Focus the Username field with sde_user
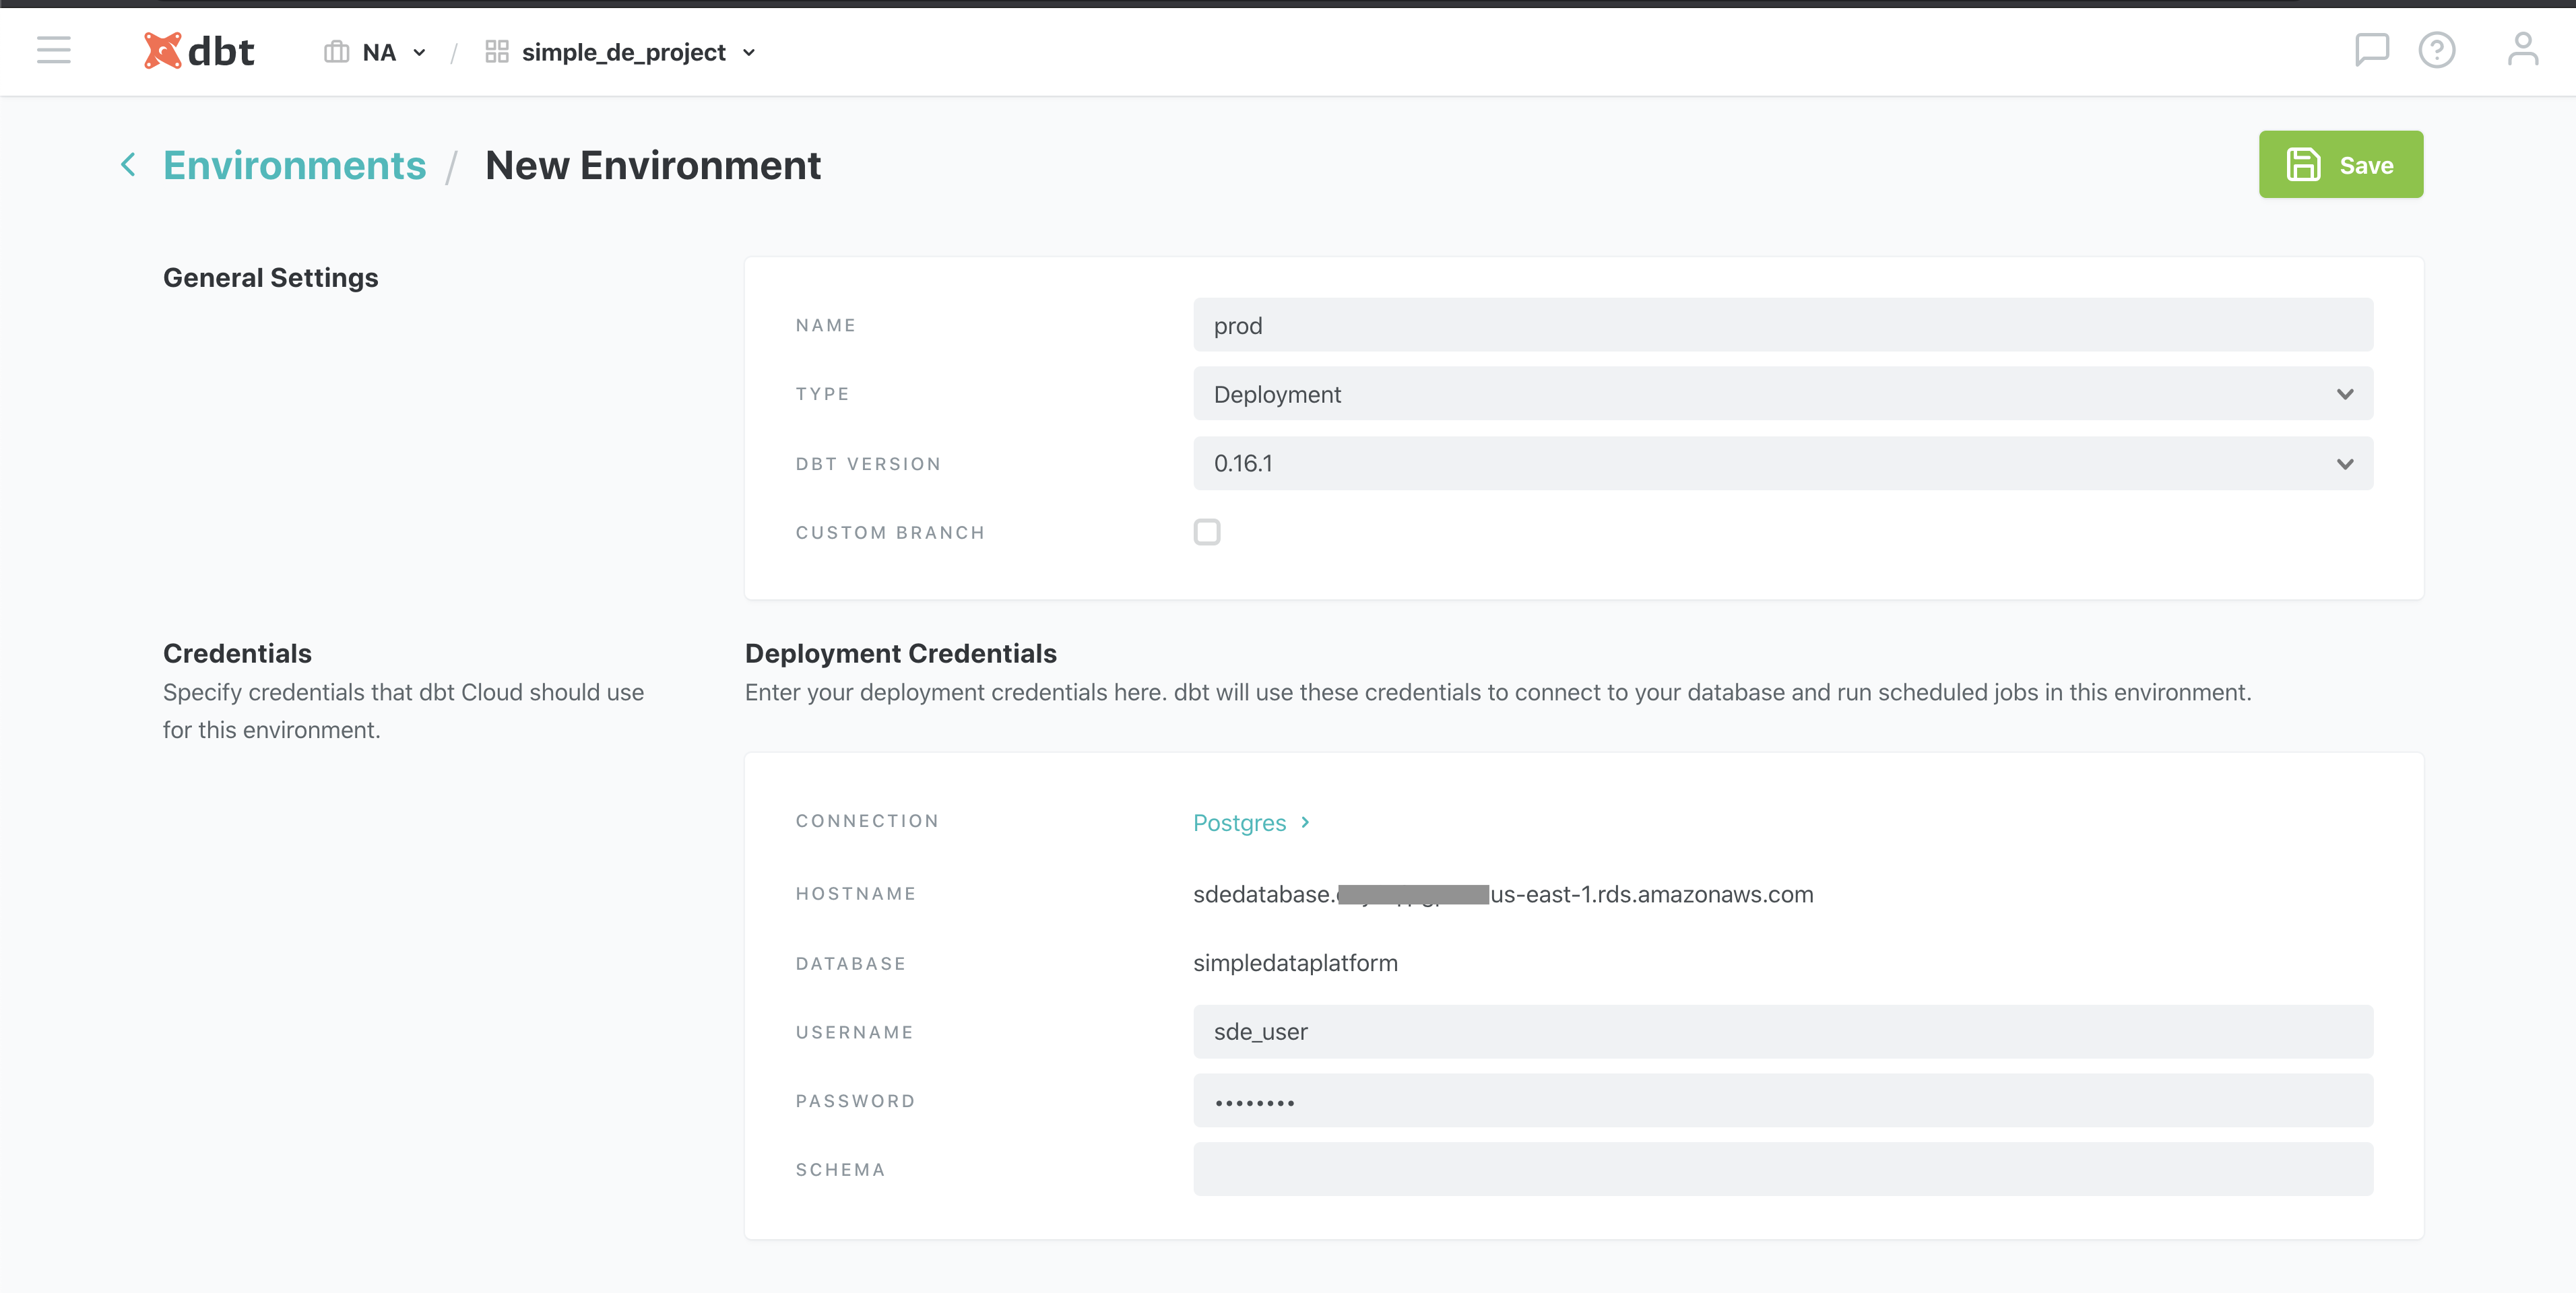This screenshot has width=2576, height=1293. [1782, 1032]
